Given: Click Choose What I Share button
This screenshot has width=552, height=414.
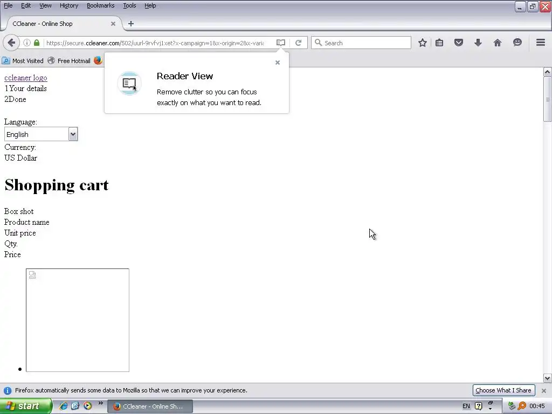Looking at the screenshot, I should 503,390.
